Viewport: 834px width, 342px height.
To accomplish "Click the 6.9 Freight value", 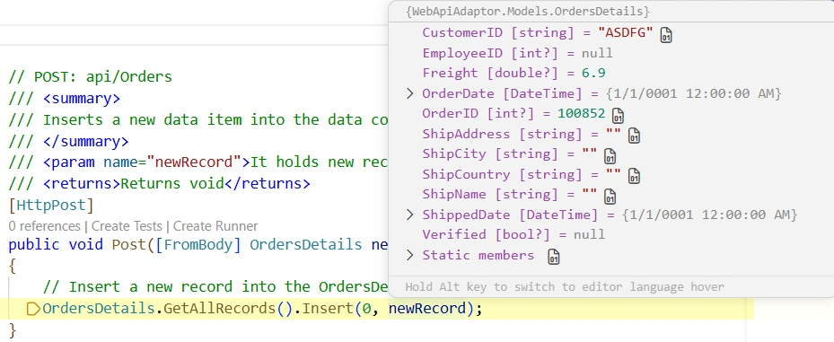I will point(593,74).
